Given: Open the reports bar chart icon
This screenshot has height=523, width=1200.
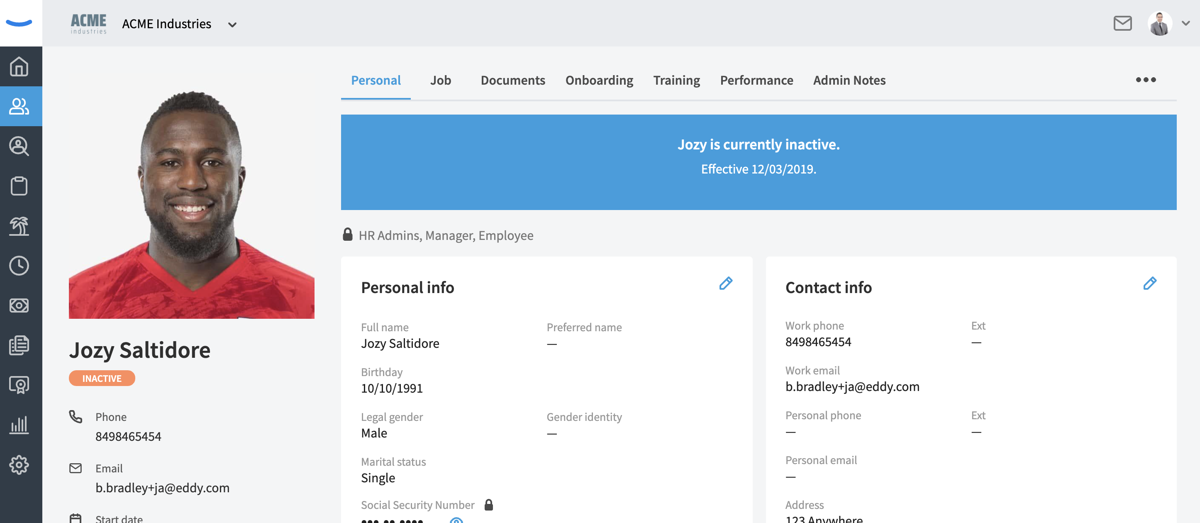Looking at the screenshot, I should 19,425.
